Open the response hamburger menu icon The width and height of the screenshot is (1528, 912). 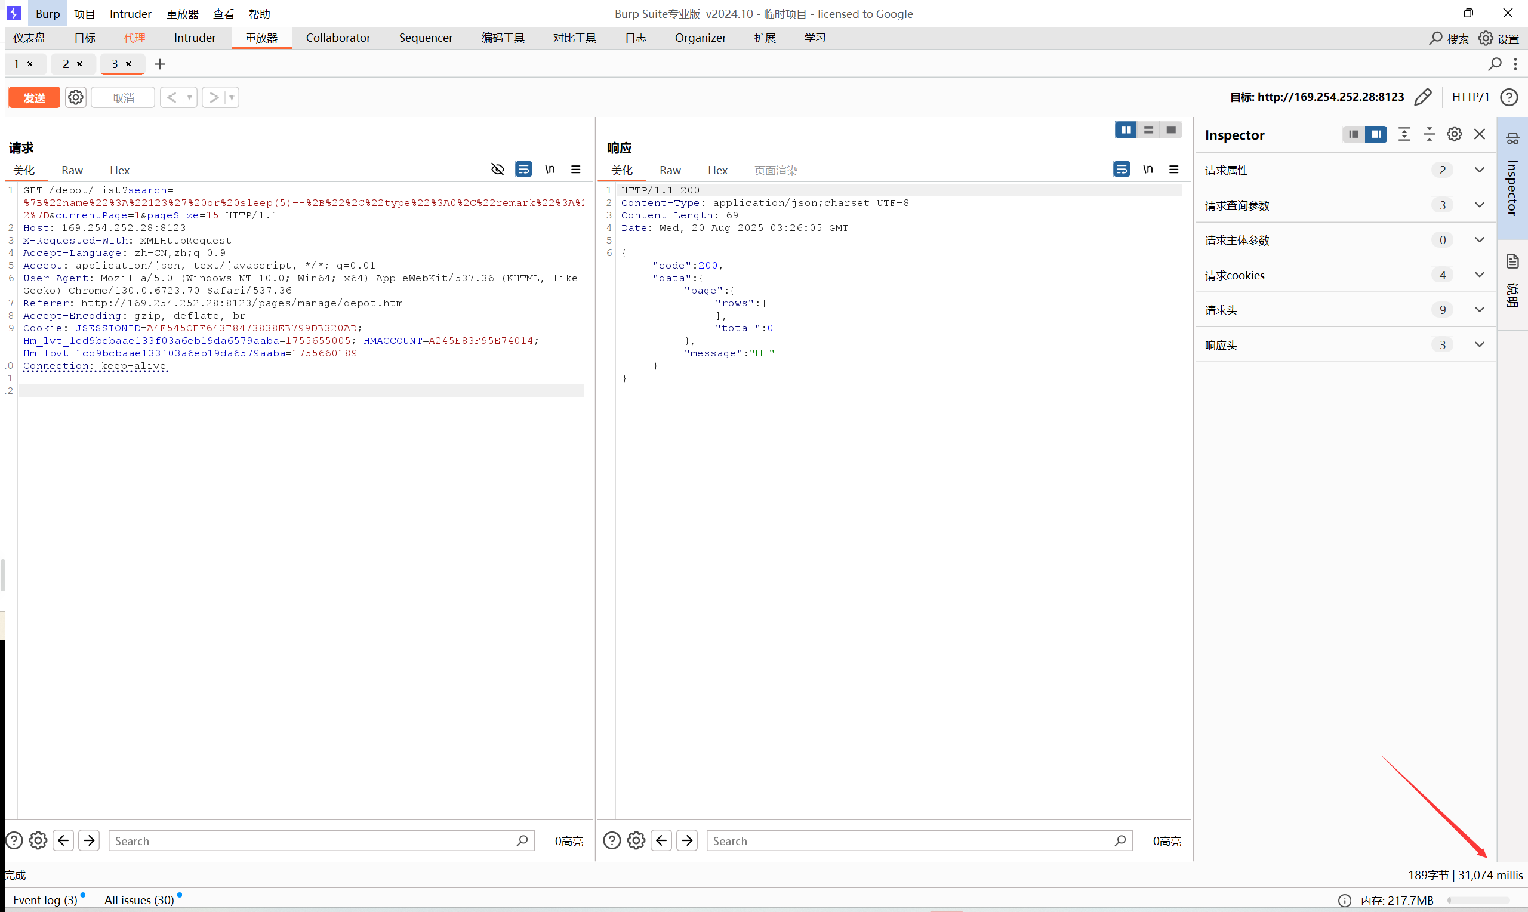[1173, 169]
